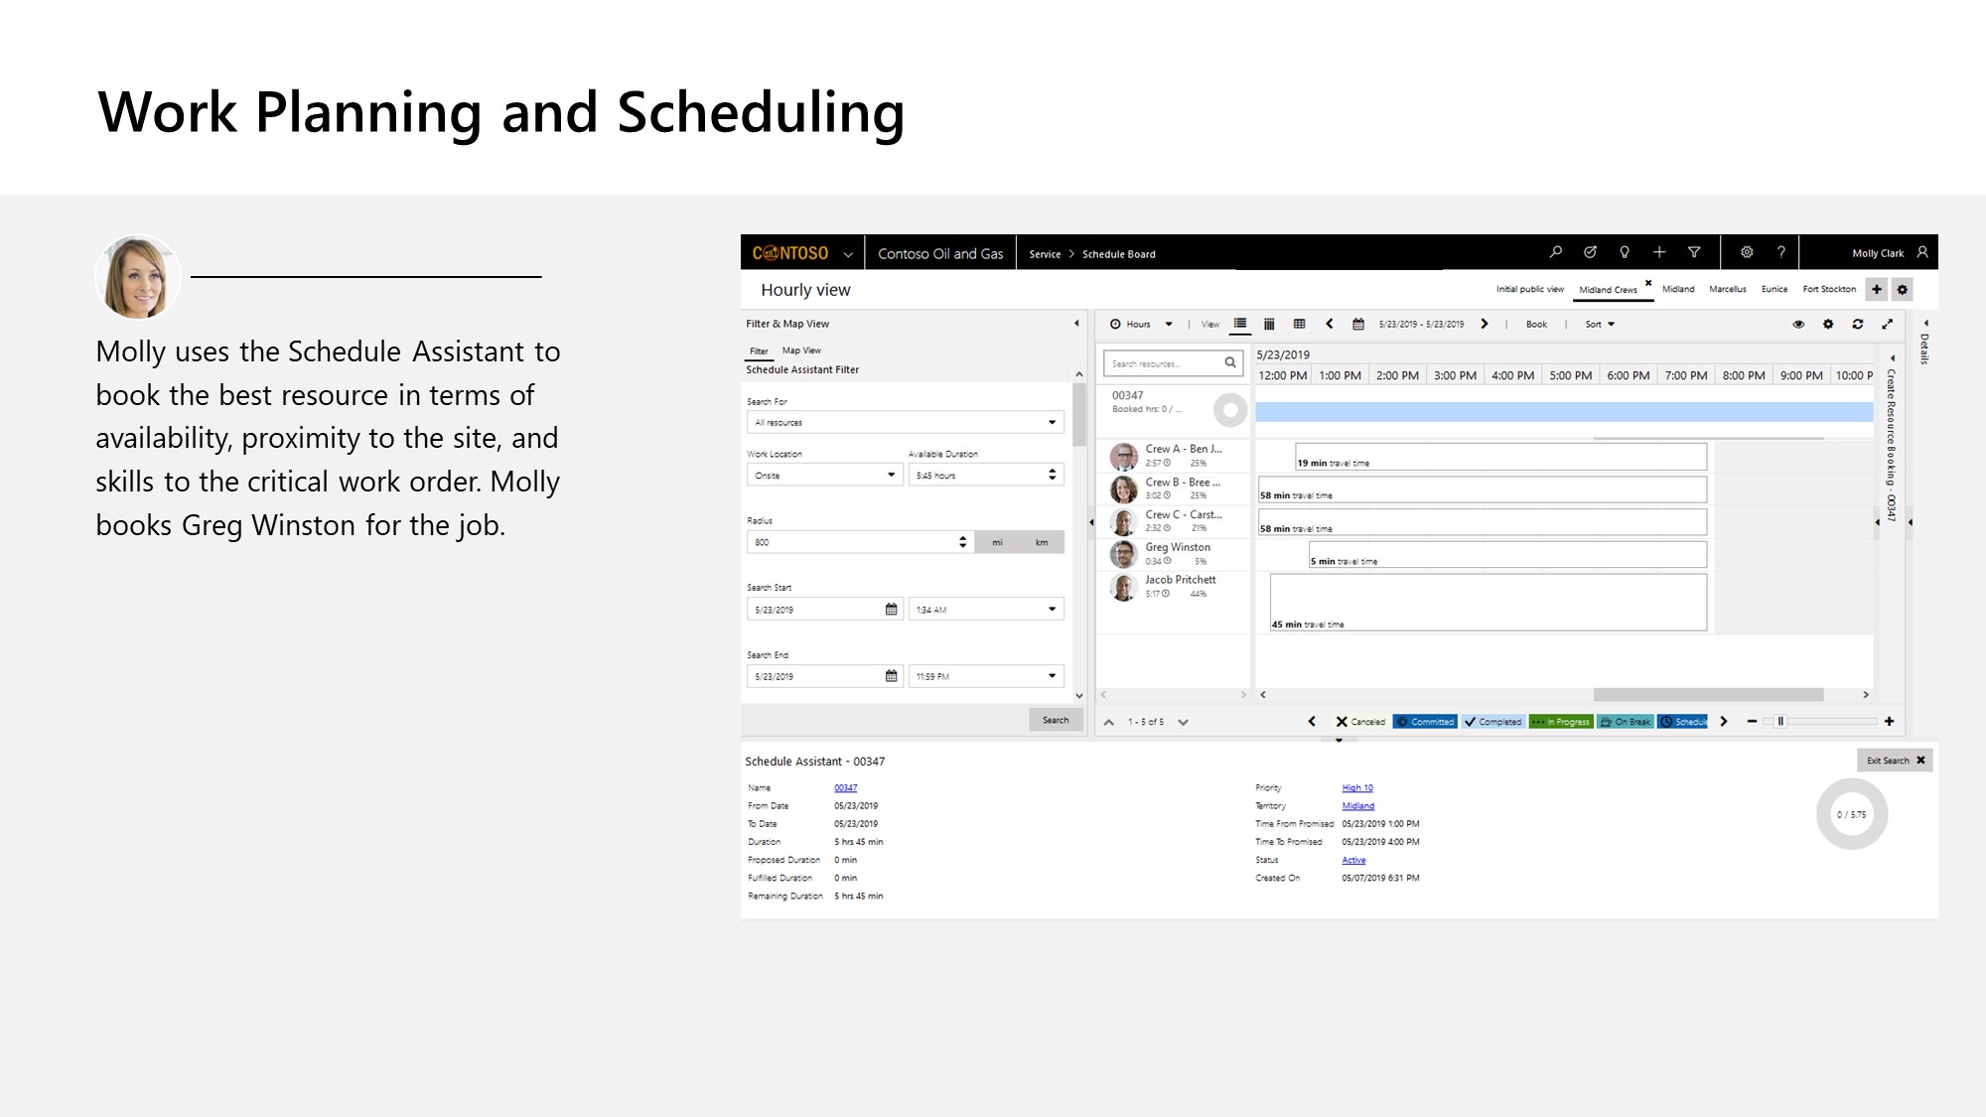Image resolution: width=1986 pixels, height=1117 pixels.
Task: Open the advanced find filter icon
Action: click(1694, 252)
